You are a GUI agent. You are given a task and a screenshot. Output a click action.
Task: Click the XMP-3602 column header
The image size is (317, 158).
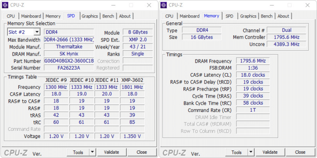point(132,80)
